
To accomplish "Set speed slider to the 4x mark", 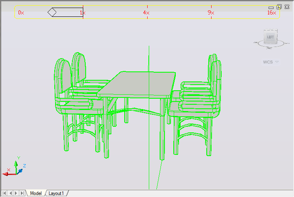I will pyautogui.click(x=147, y=12).
